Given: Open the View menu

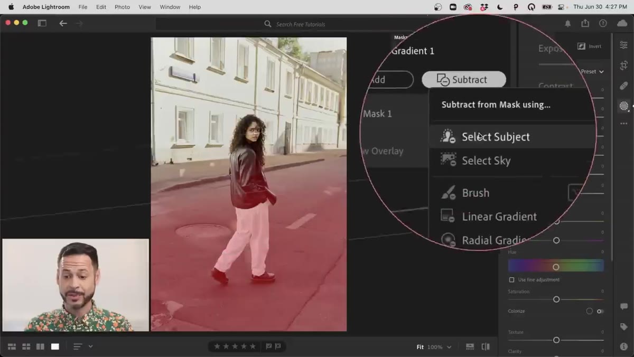Looking at the screenshot, I should 145,7.
